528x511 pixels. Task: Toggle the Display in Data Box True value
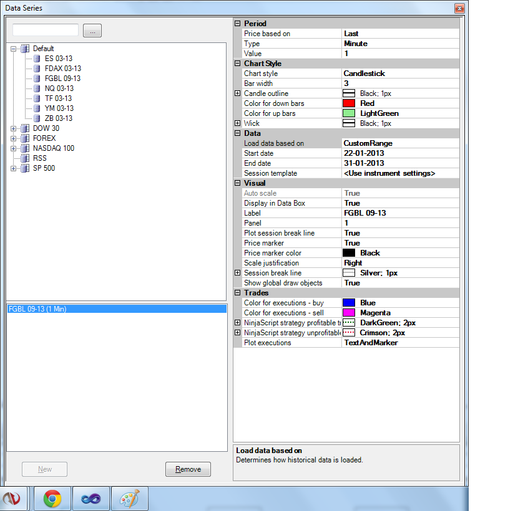click(x=401, y=203)
